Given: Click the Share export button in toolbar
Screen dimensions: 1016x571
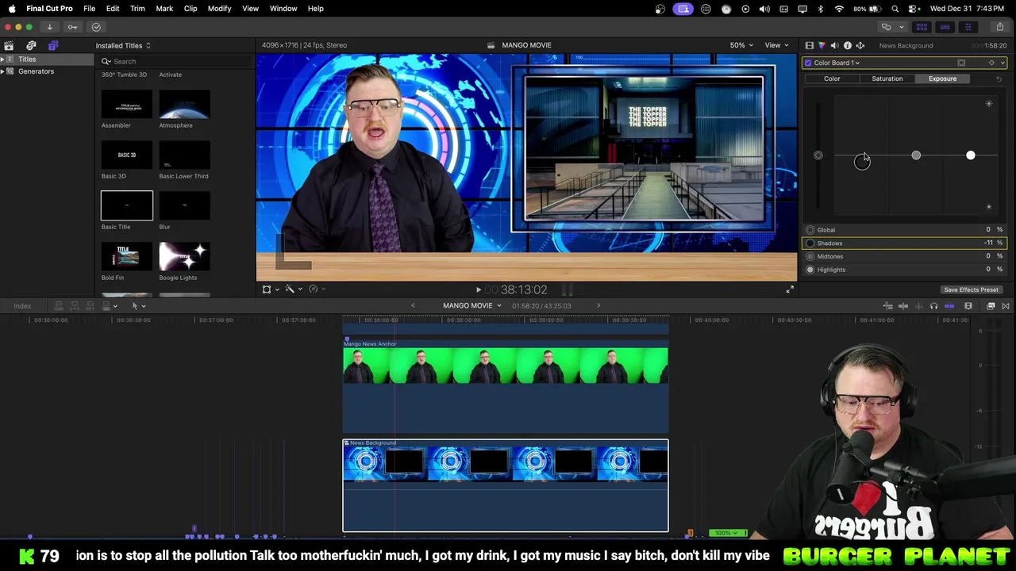Looking at the screenshot, I should 999,27.
